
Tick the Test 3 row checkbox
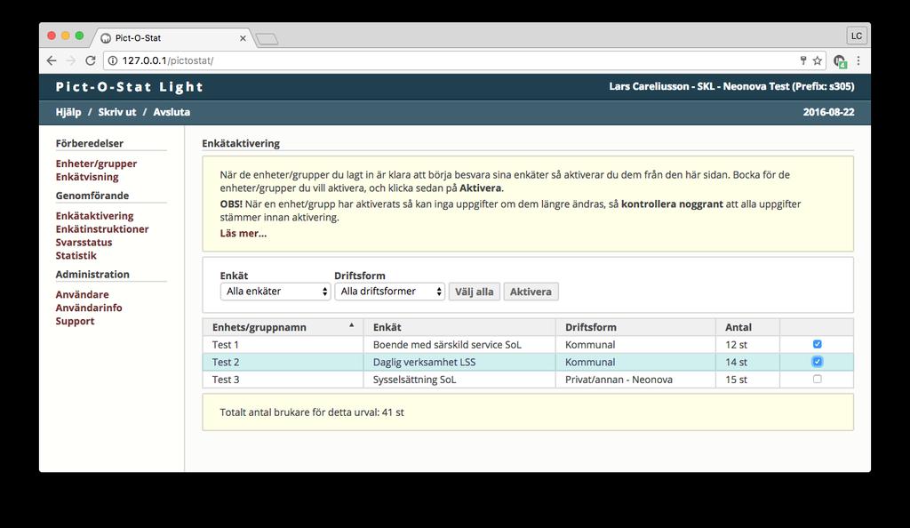click(x=818, y=379)
